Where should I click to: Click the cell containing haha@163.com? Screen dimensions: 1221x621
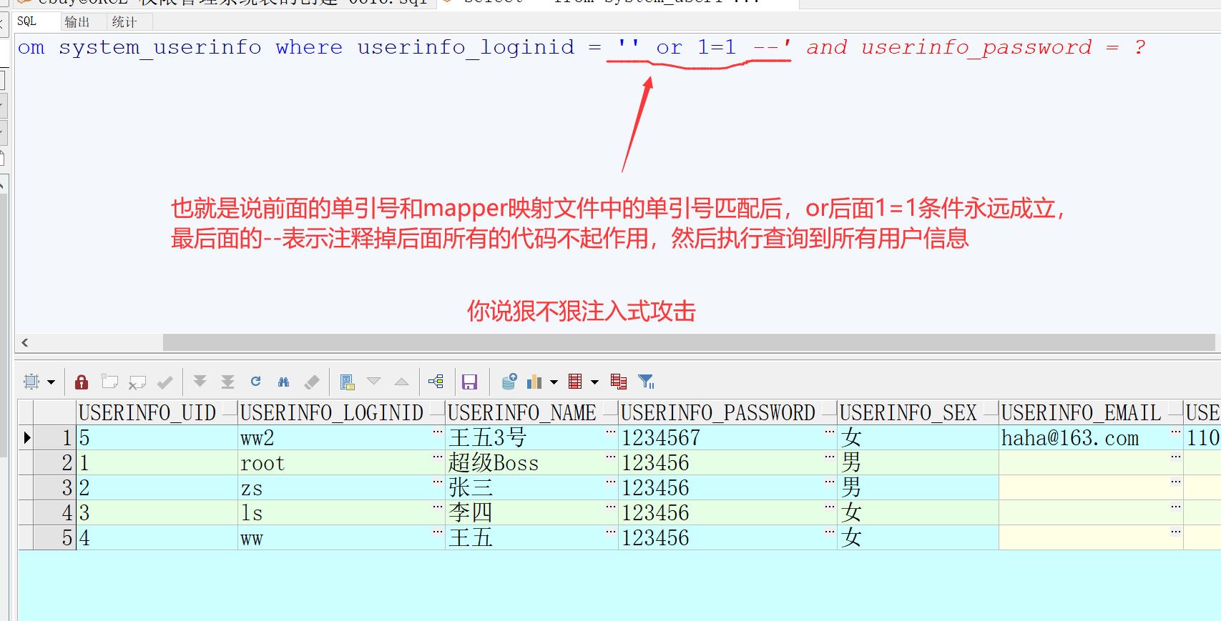[1091, 437]
